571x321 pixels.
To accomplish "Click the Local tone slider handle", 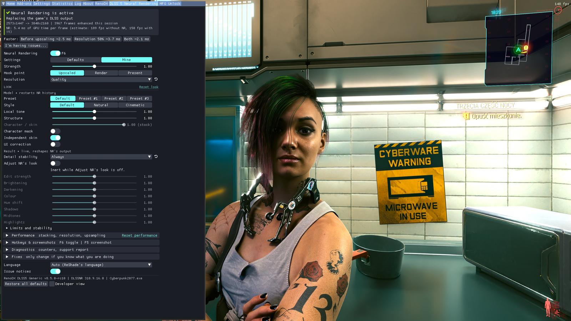I will (95, 112).
